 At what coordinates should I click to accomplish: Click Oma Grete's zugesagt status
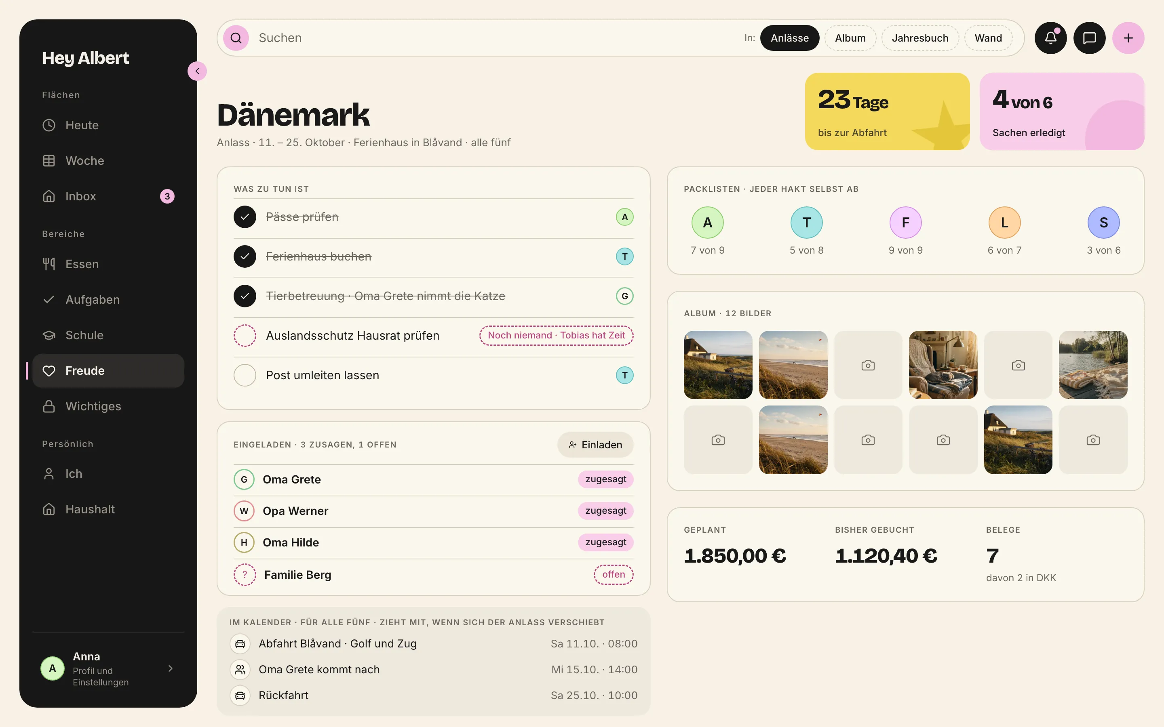tap(605, 479)
